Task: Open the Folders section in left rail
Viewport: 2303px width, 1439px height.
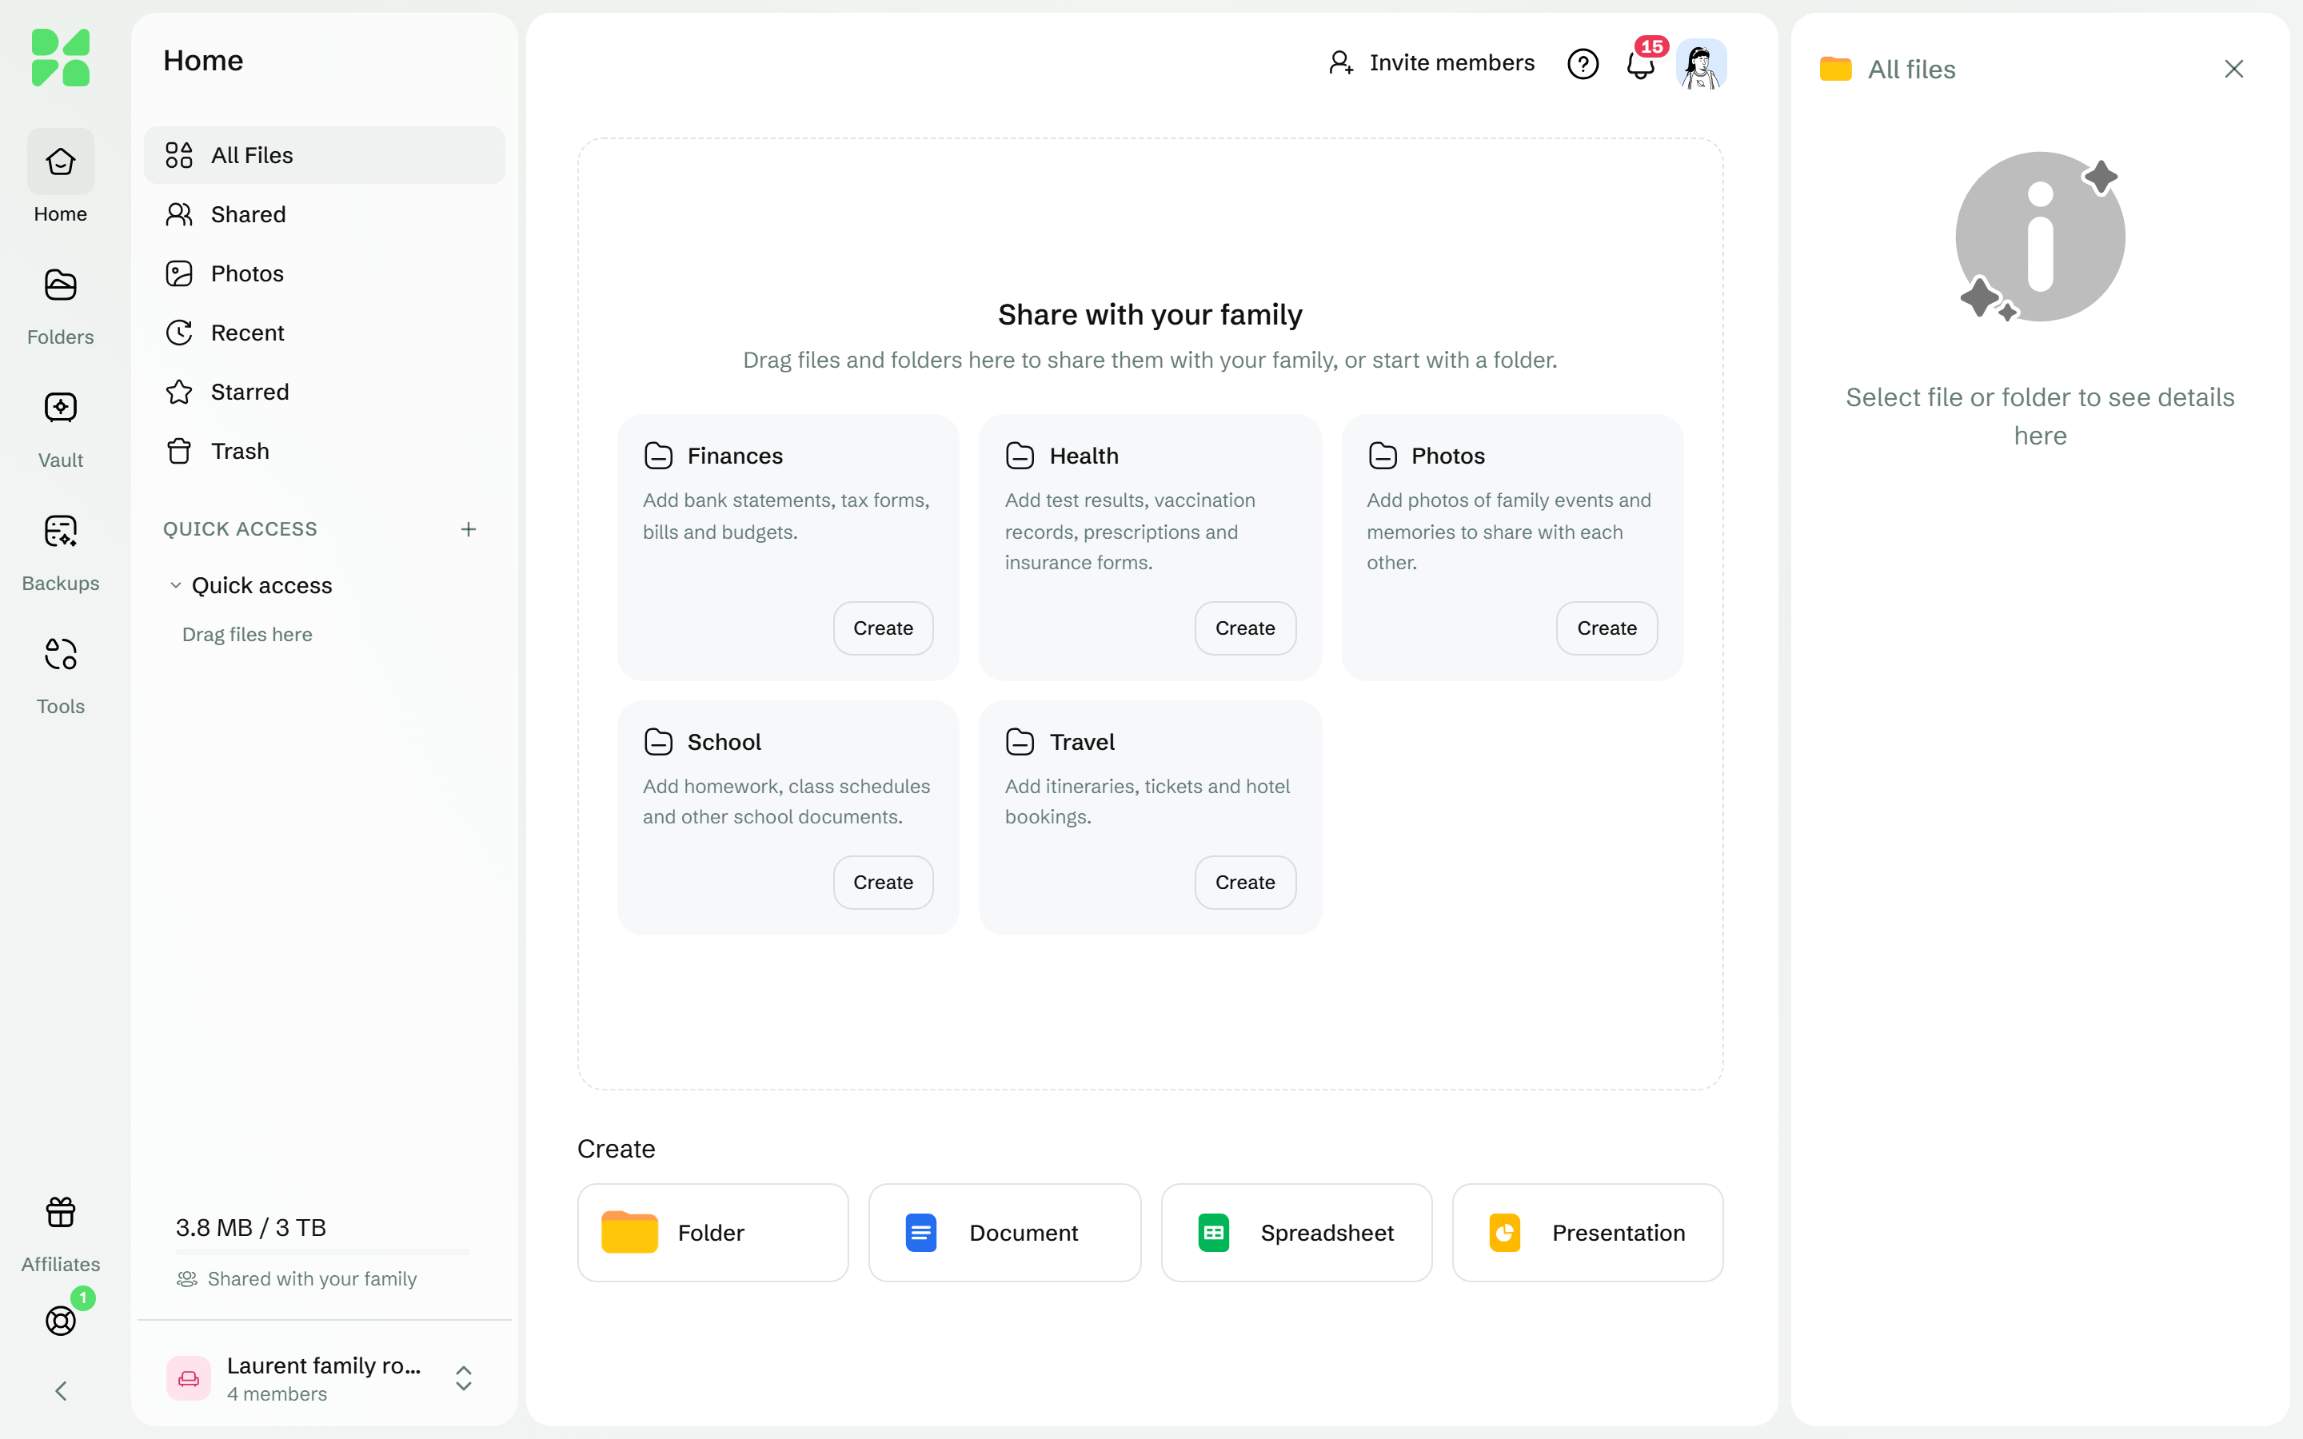Action: pyautogui.click(x=60, y=305)
